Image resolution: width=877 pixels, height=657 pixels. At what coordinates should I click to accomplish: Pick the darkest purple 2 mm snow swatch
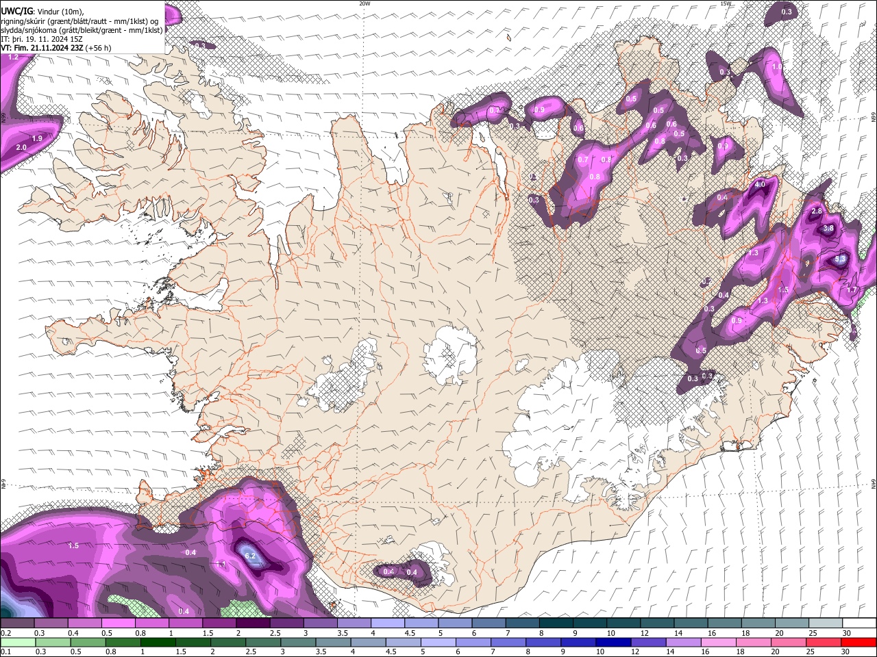pos(253,623)
